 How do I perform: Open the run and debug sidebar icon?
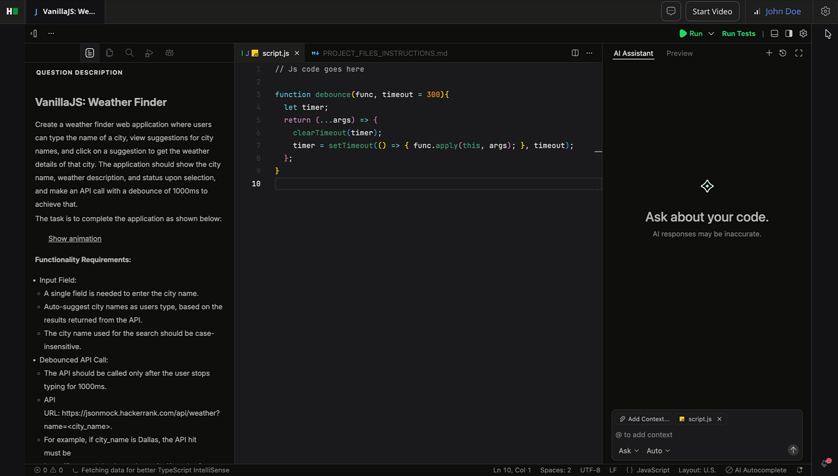pos(149,53)
